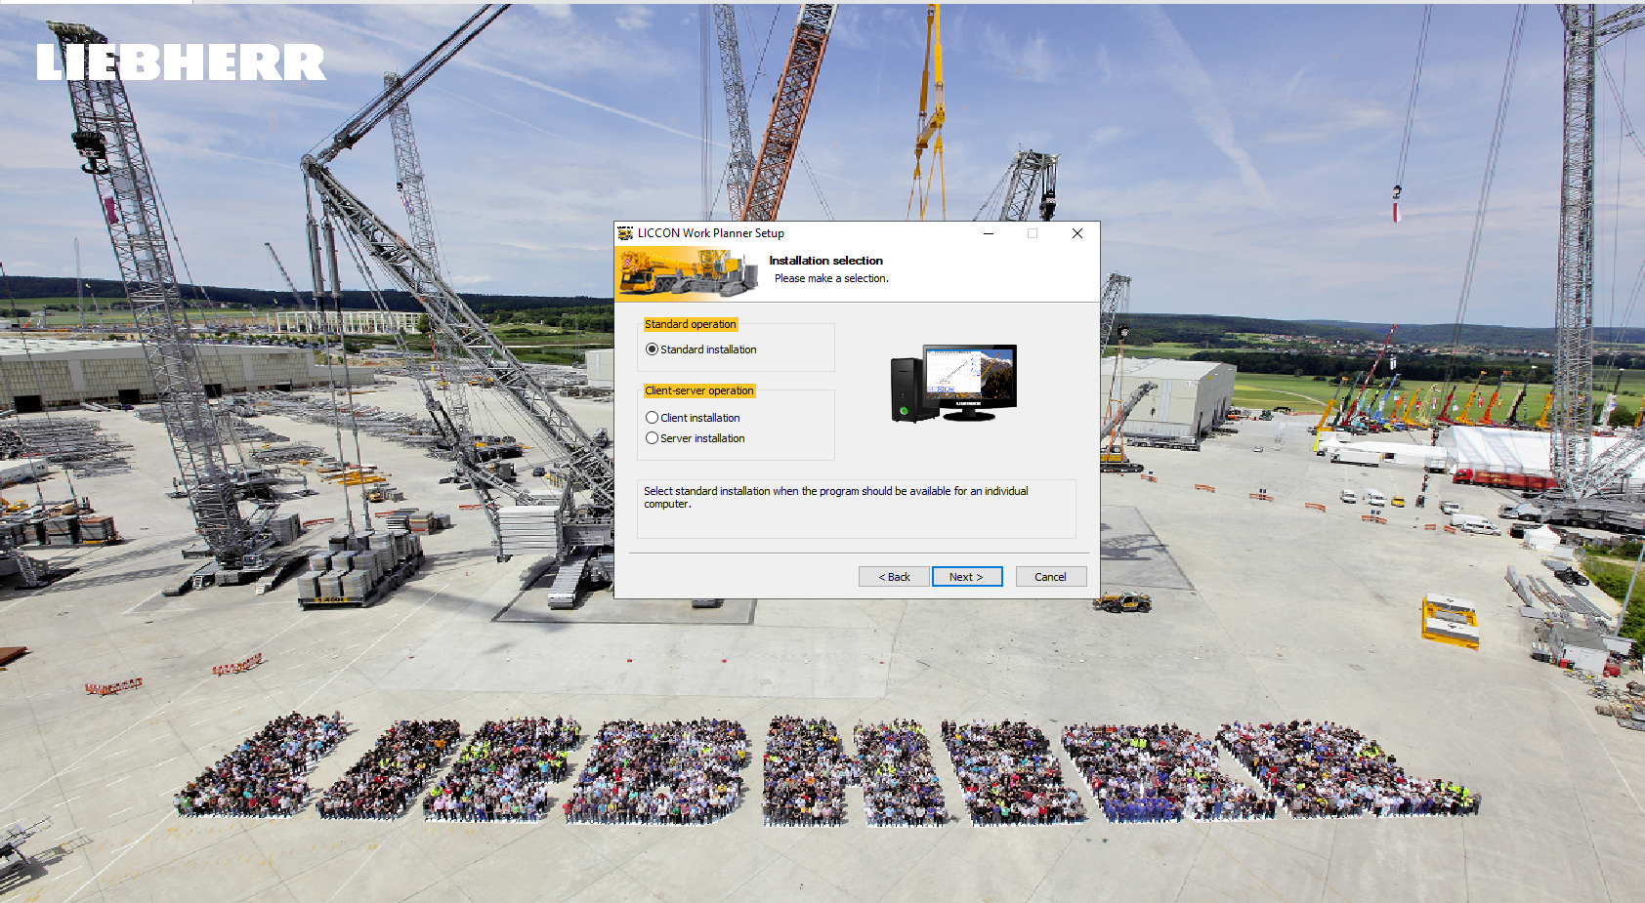Viewport: 1645px width, 903px height.
Task: Click the computer monitor illustration
Action: pos(953,383)
